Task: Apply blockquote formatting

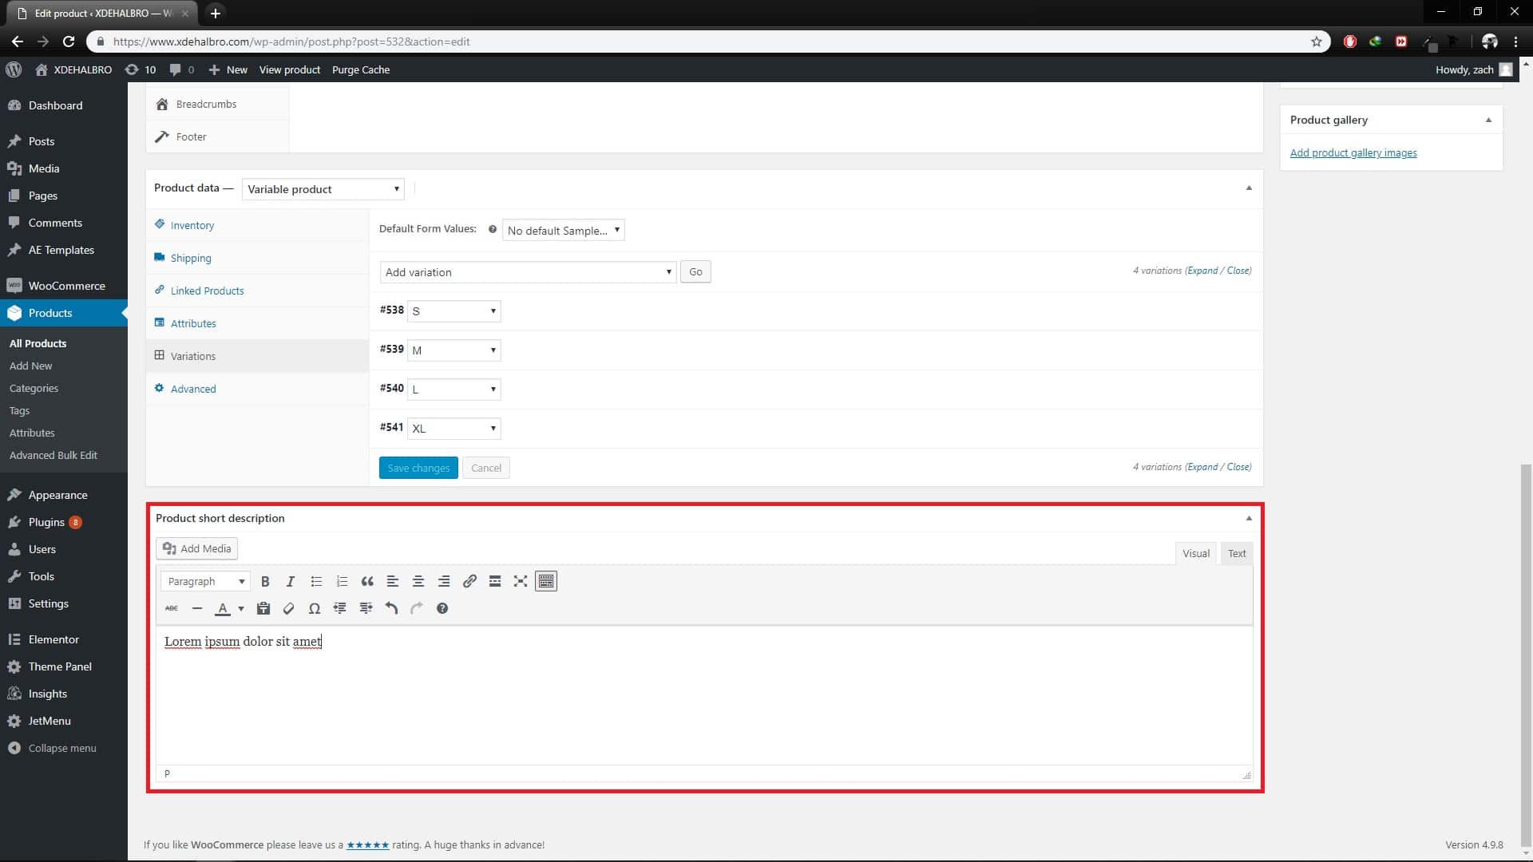Action: [x=367, y=581]
